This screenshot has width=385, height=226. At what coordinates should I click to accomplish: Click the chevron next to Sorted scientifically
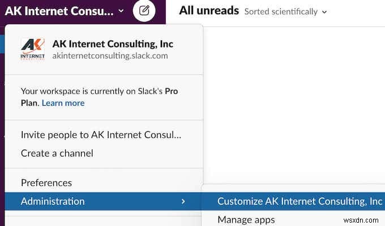[x=324, y=12]
